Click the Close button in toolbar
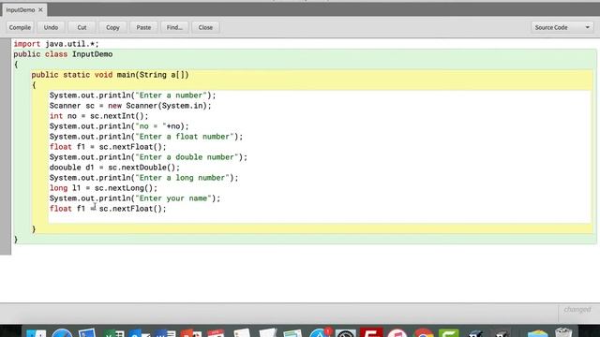600x337 pixels. tap(205, 27)
